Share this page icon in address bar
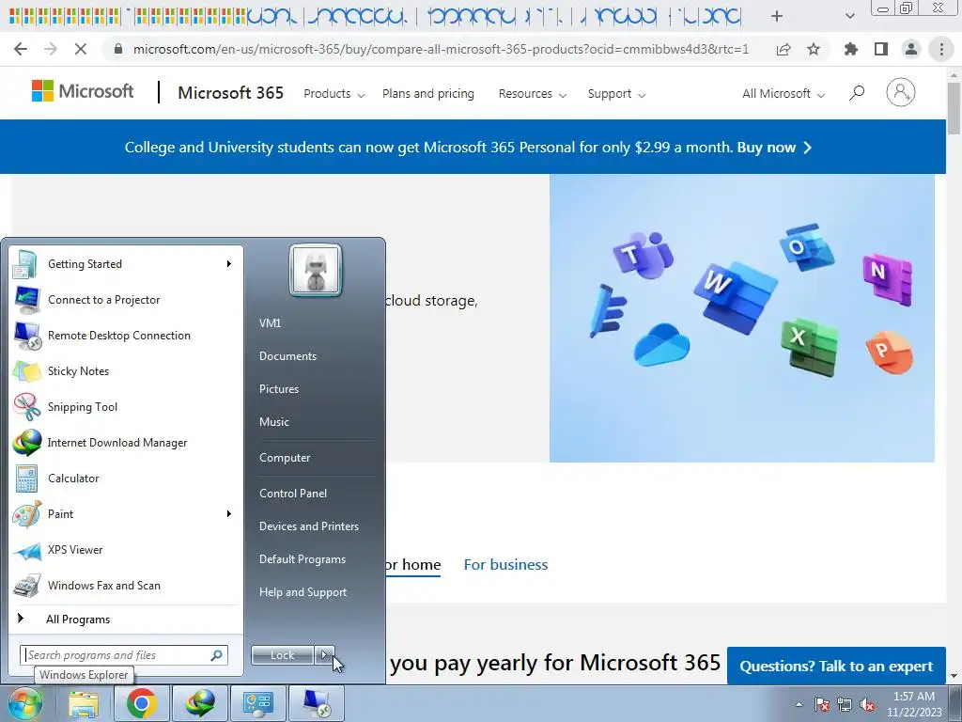Image resolution: width=962 pixels, height=722 pixels. (x=784, y=49)
